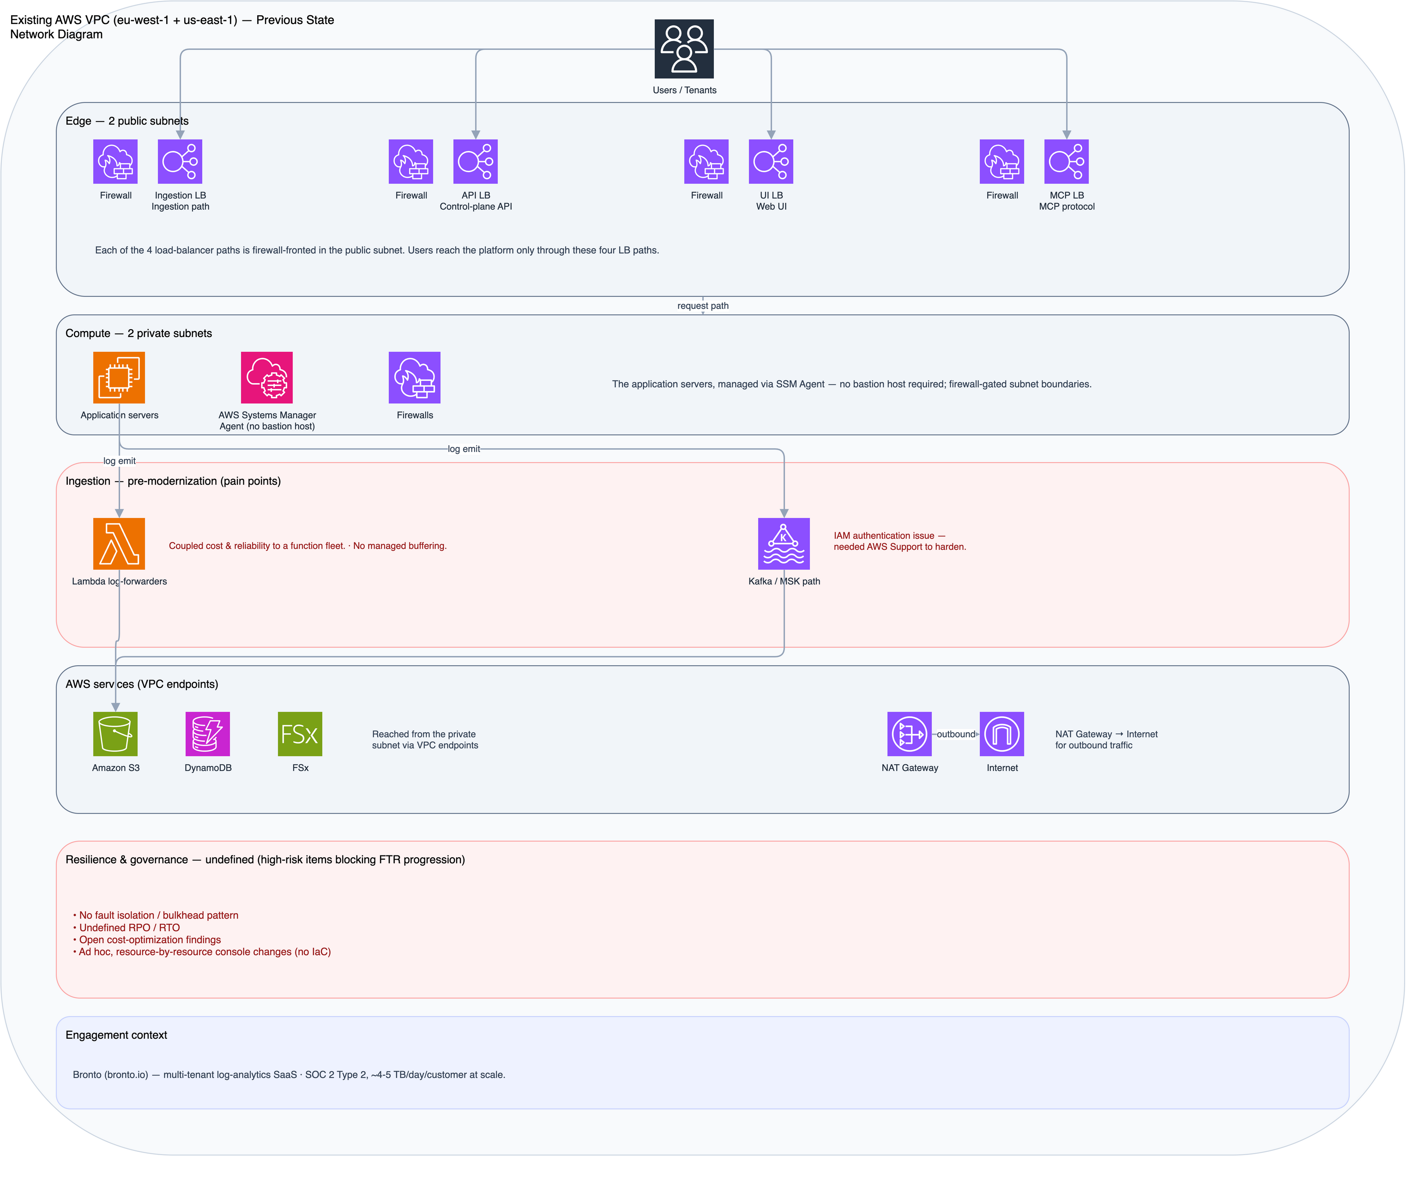This screenshot has height=1204, width=1406.
Task: Select the 'Each of the 4 load-balancer paths' note
Action: tap(377, 250)
